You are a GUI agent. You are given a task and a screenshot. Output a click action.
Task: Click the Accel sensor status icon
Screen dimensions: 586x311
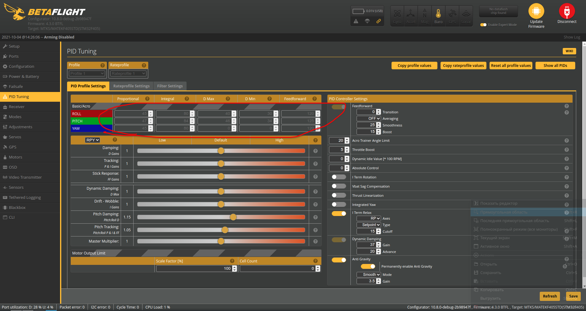[x=411, y=16]
